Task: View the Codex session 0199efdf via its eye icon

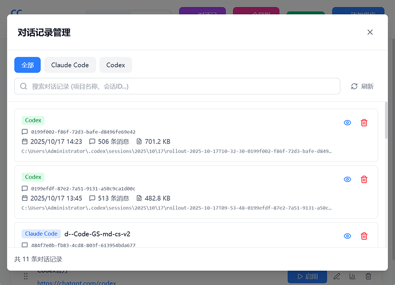Action: (347, 179)
